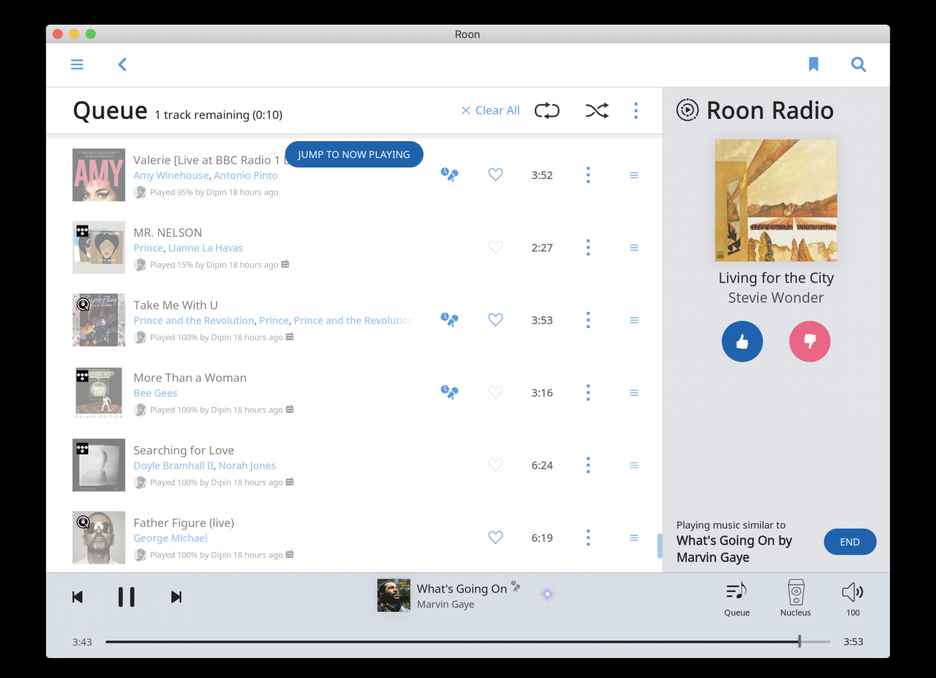Open more options for MR. NELSON
This screenshot has width=936, height=678.
point(588,247)
